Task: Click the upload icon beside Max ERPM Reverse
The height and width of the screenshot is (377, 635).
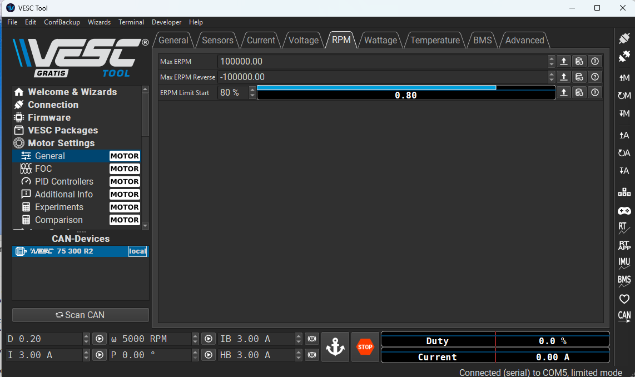Action: click(x=564, y=77)
